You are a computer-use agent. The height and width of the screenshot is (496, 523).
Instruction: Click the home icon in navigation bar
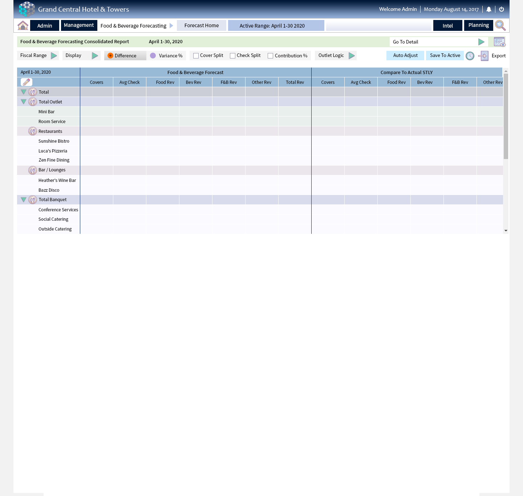(x=23, y=25)
